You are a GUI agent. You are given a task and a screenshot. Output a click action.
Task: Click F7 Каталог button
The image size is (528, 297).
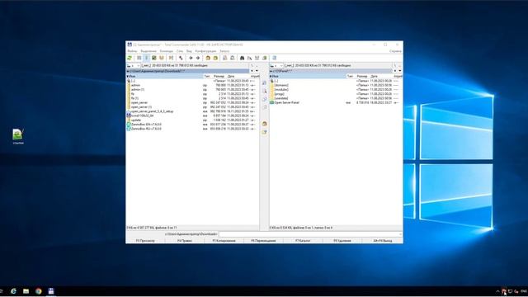tap(303, 241)
